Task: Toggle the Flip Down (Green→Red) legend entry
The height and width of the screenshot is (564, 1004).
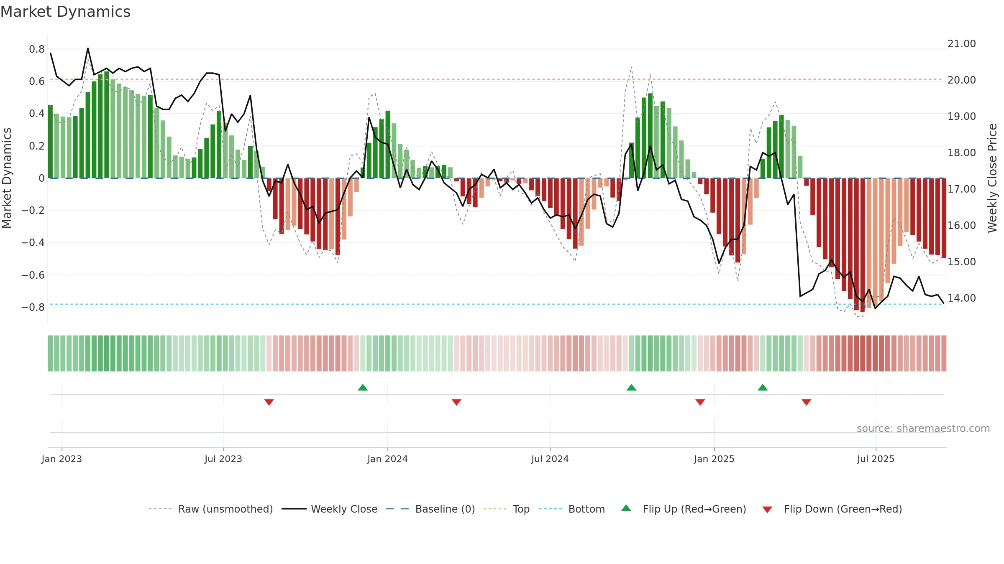Action: (x=832, y=509)
